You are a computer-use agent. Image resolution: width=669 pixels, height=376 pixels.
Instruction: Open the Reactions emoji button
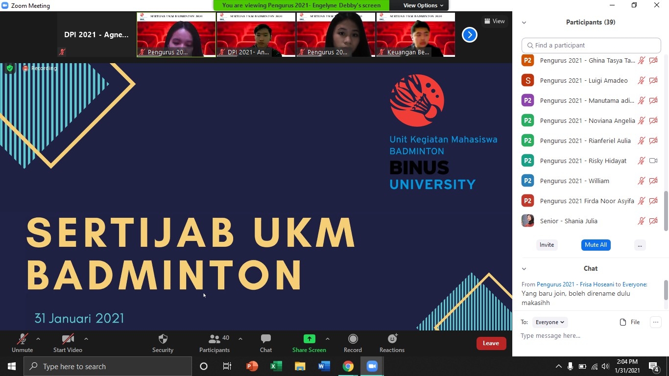[x=392, y=343]
